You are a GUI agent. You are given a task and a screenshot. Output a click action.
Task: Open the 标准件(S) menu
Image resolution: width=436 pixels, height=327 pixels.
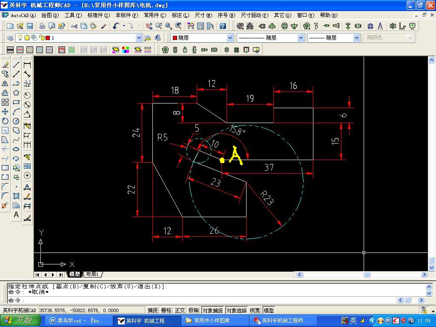click(99, 15)
